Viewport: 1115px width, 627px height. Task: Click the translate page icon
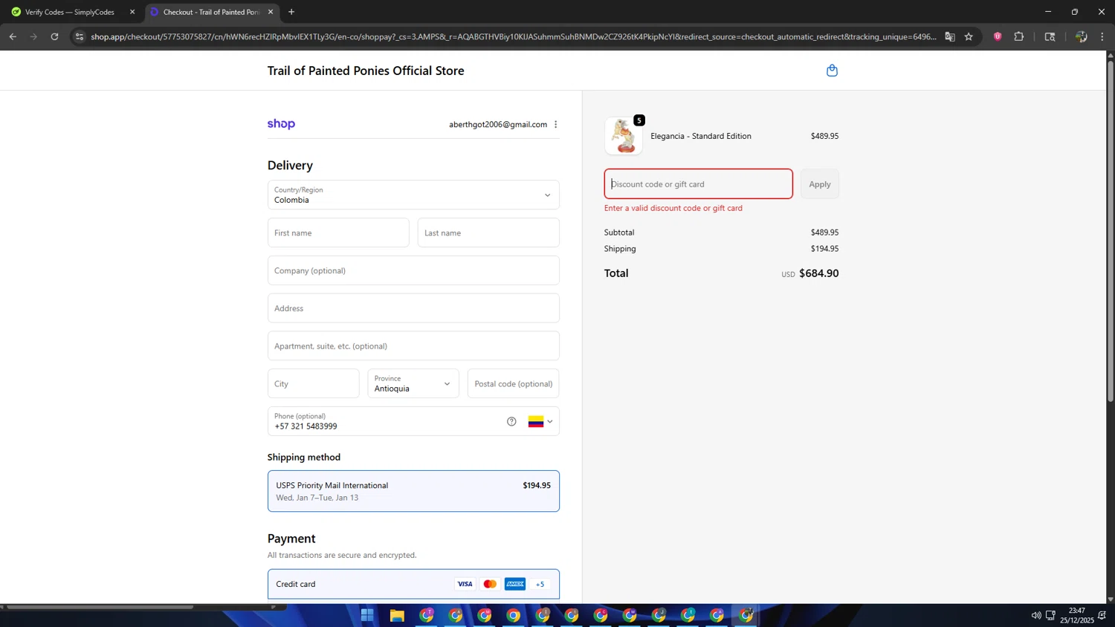[949, 36]
